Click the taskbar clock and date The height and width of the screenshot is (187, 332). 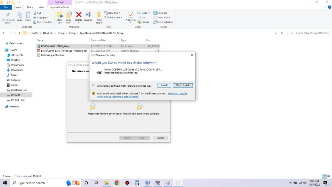pyautogui.click(x=314, y=183)
